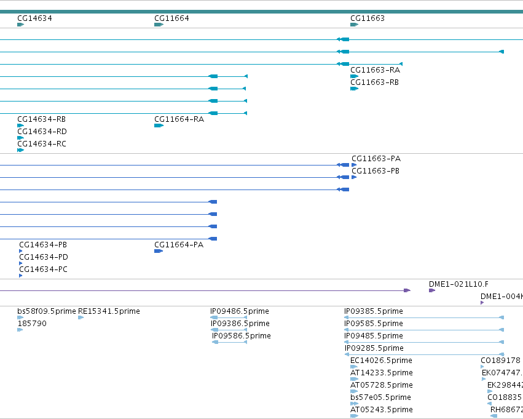Click the CG14634-RD transcript arrow glyph
Viewport: 523px width, 419px height.
click(x=21, y=138)
